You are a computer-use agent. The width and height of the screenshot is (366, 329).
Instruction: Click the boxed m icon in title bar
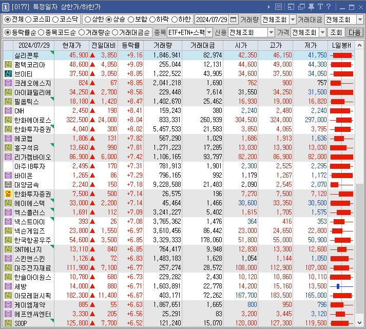click(x=278, y=7)
